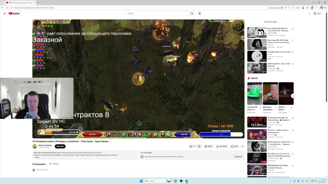
Task: Open Edge settings and more menu
Action: 317,8
